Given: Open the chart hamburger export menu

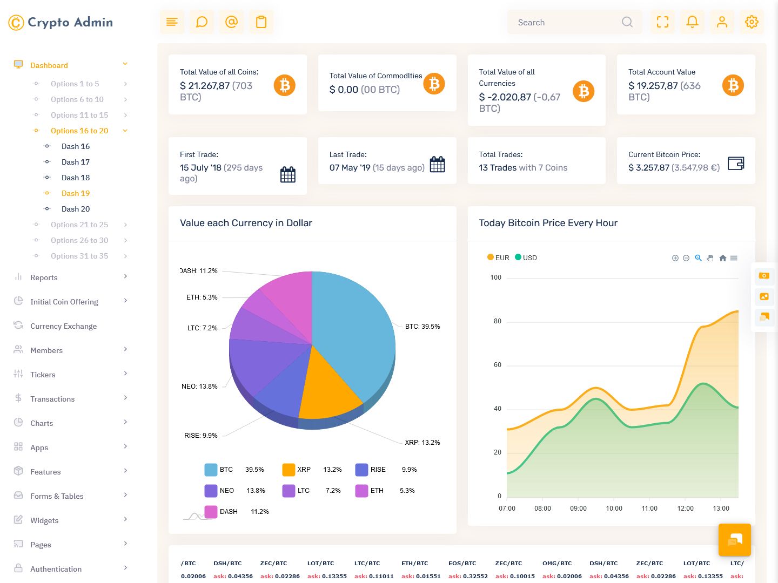Looking at the screenshot, I should point(734,258).
